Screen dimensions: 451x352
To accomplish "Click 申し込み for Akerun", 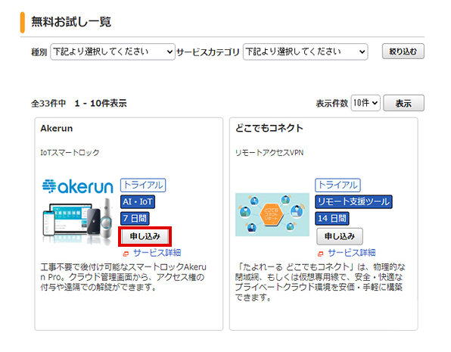I will coord(145,236).
